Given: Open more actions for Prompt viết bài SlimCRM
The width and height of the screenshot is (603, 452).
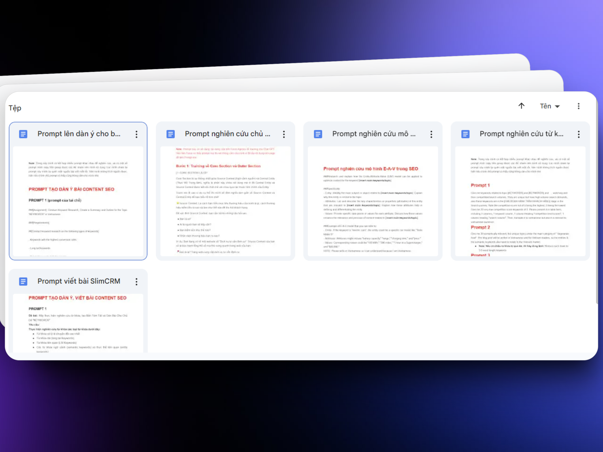Looking at the screenshot, I should [136, 281].
